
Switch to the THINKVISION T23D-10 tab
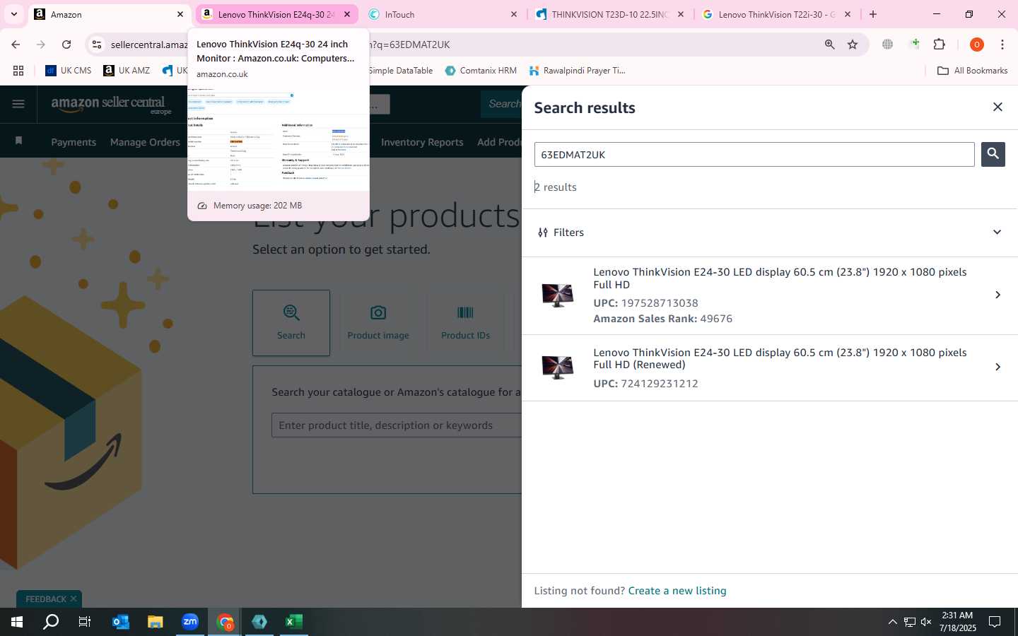click(x=609, y=14)
